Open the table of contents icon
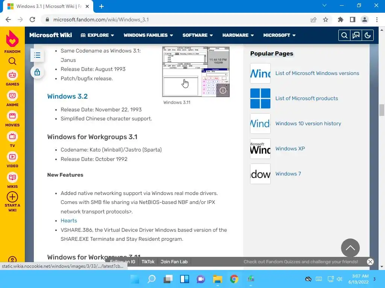The image size is (385, 288). point(37,55)
